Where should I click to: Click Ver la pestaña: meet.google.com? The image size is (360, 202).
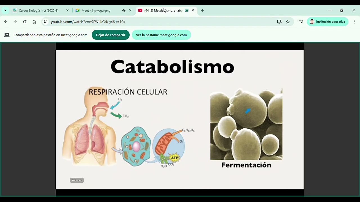[161, 35]
